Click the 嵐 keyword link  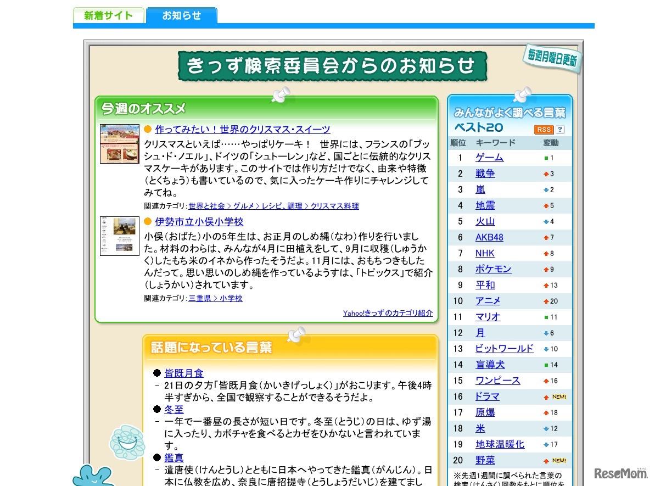[480, 189]
